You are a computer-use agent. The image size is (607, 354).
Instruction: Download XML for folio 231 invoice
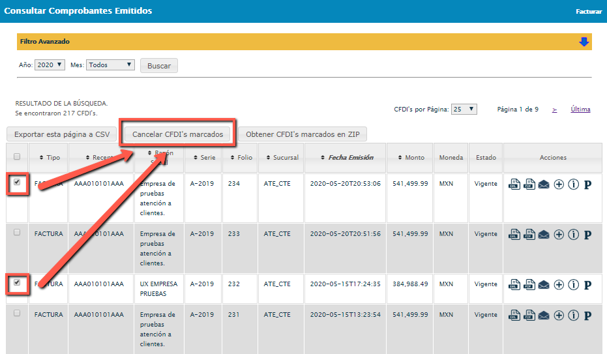(x=514, y=316)
